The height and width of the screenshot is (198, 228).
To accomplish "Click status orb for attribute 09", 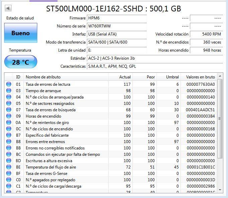I will [9, 116].
